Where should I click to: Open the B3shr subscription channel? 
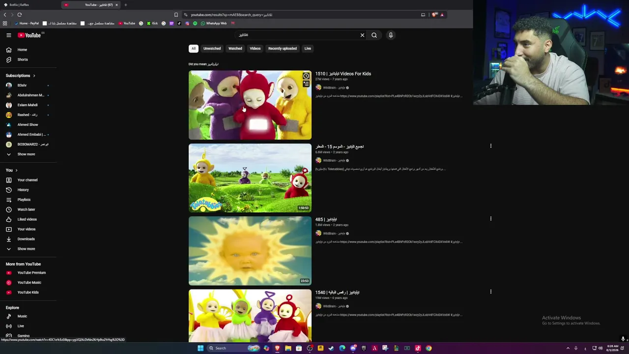22,85
